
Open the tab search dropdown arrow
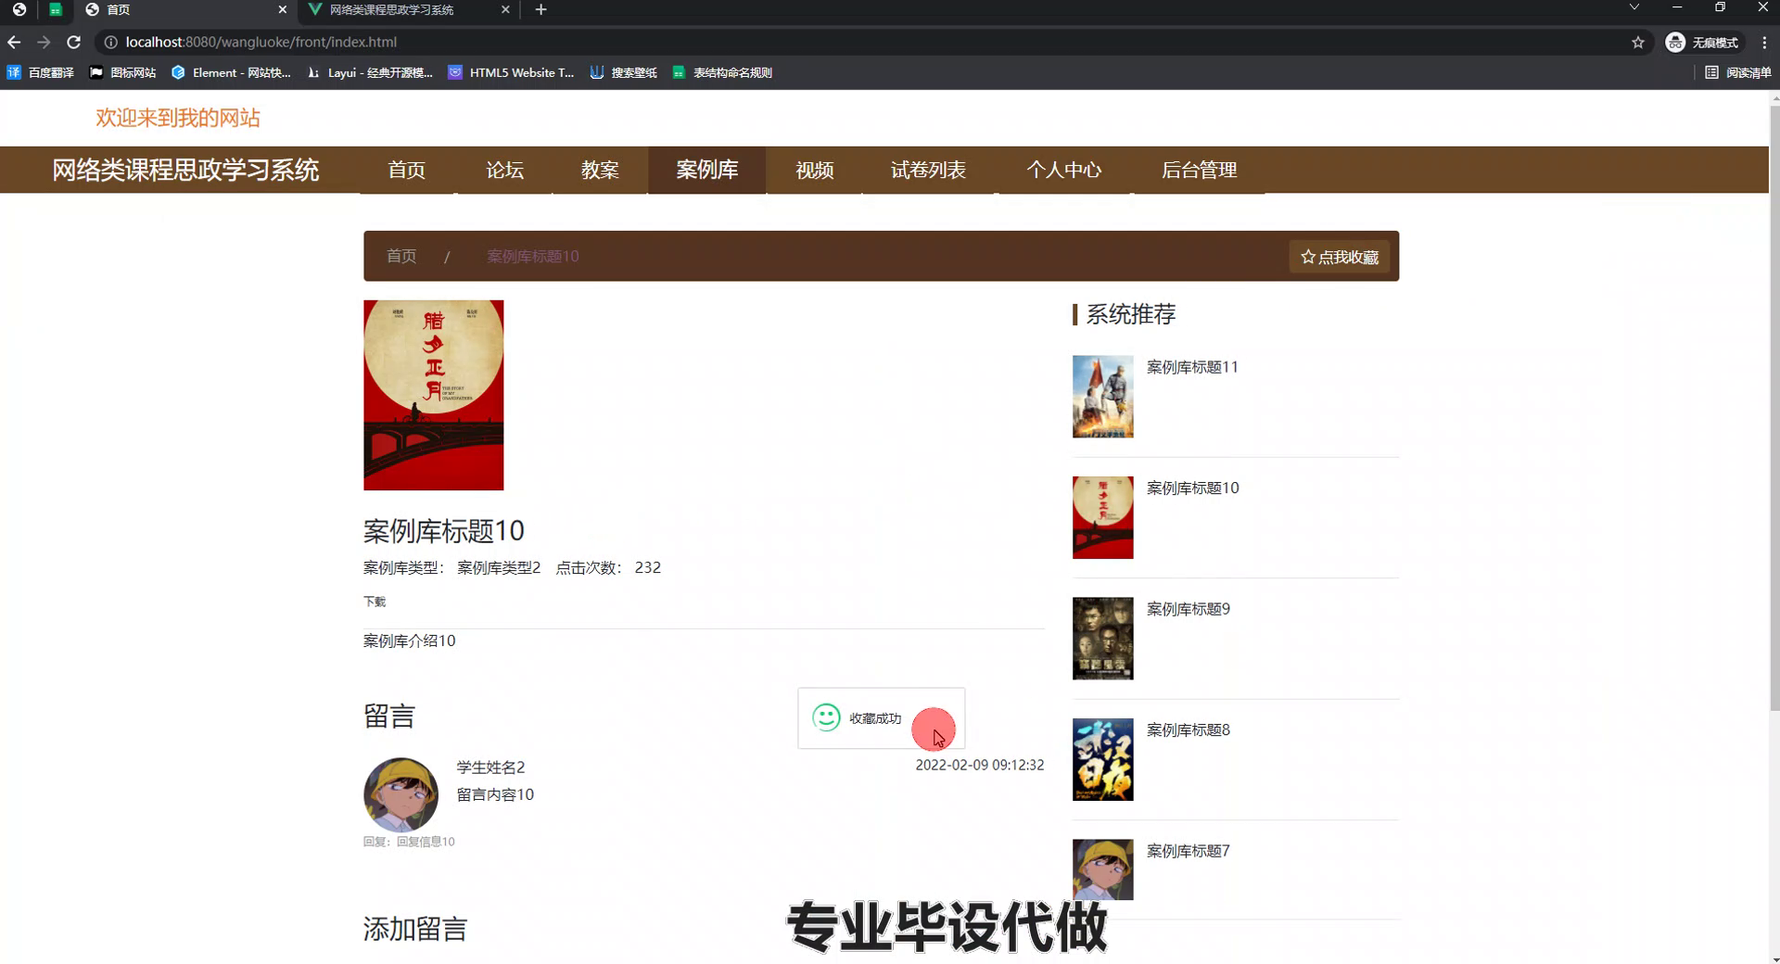(1634, 7)
